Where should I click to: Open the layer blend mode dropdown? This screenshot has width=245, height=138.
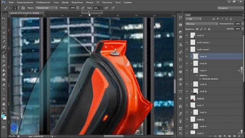click(202, 24)
